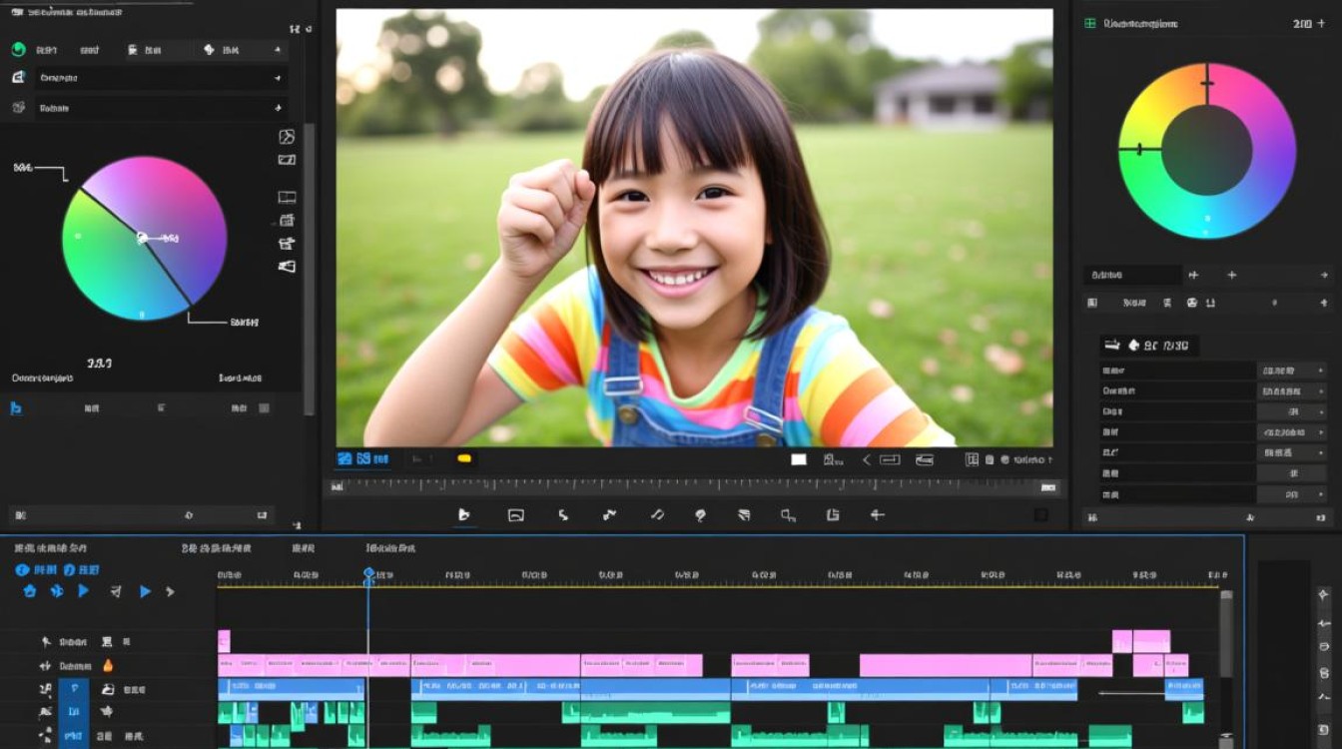
Task: Click the orange flame icon on the second track
Action: click(x=108, y=666)
